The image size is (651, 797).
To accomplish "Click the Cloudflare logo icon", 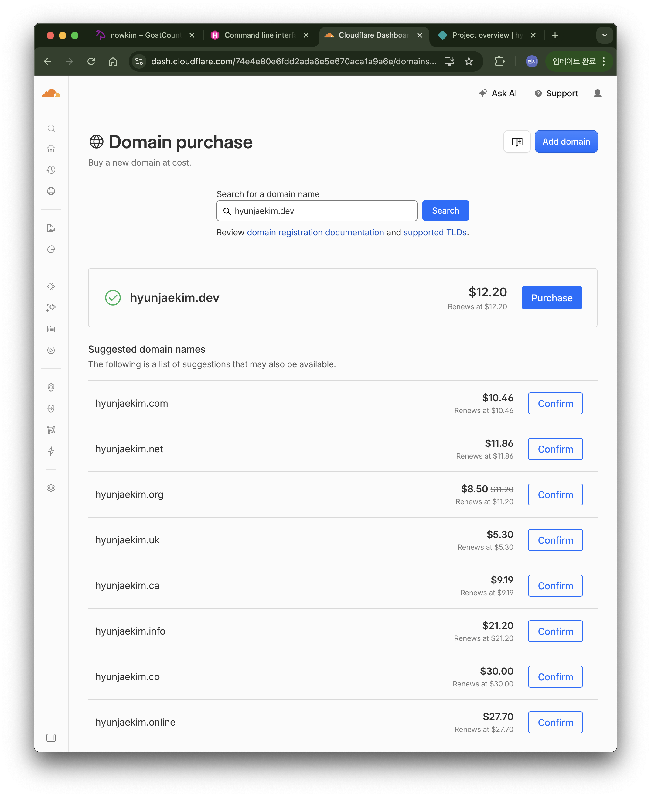I will coord(51,93).
